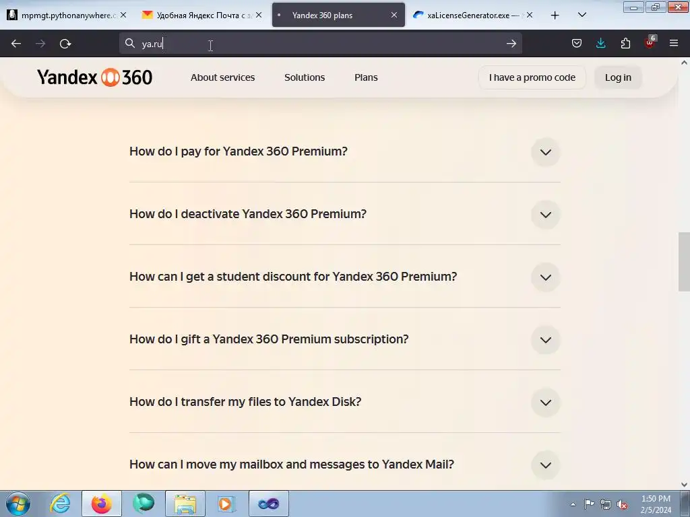Click the network icon in the system tray
This screenshot has height=517, width=690.
[606, 504]
